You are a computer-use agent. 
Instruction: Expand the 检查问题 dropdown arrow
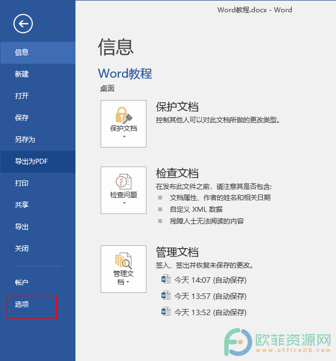coord(124,203)
